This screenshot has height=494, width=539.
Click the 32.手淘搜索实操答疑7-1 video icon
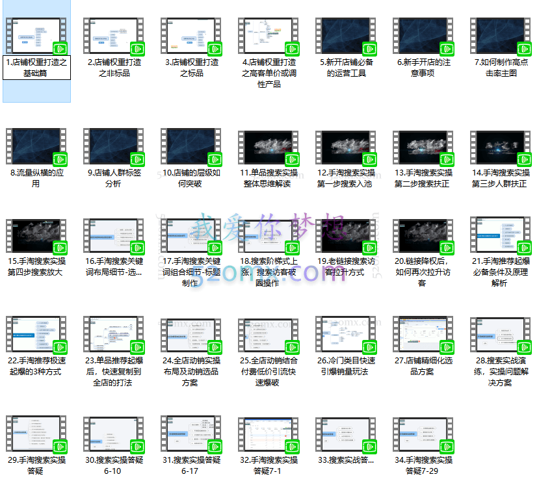(269, 435)
